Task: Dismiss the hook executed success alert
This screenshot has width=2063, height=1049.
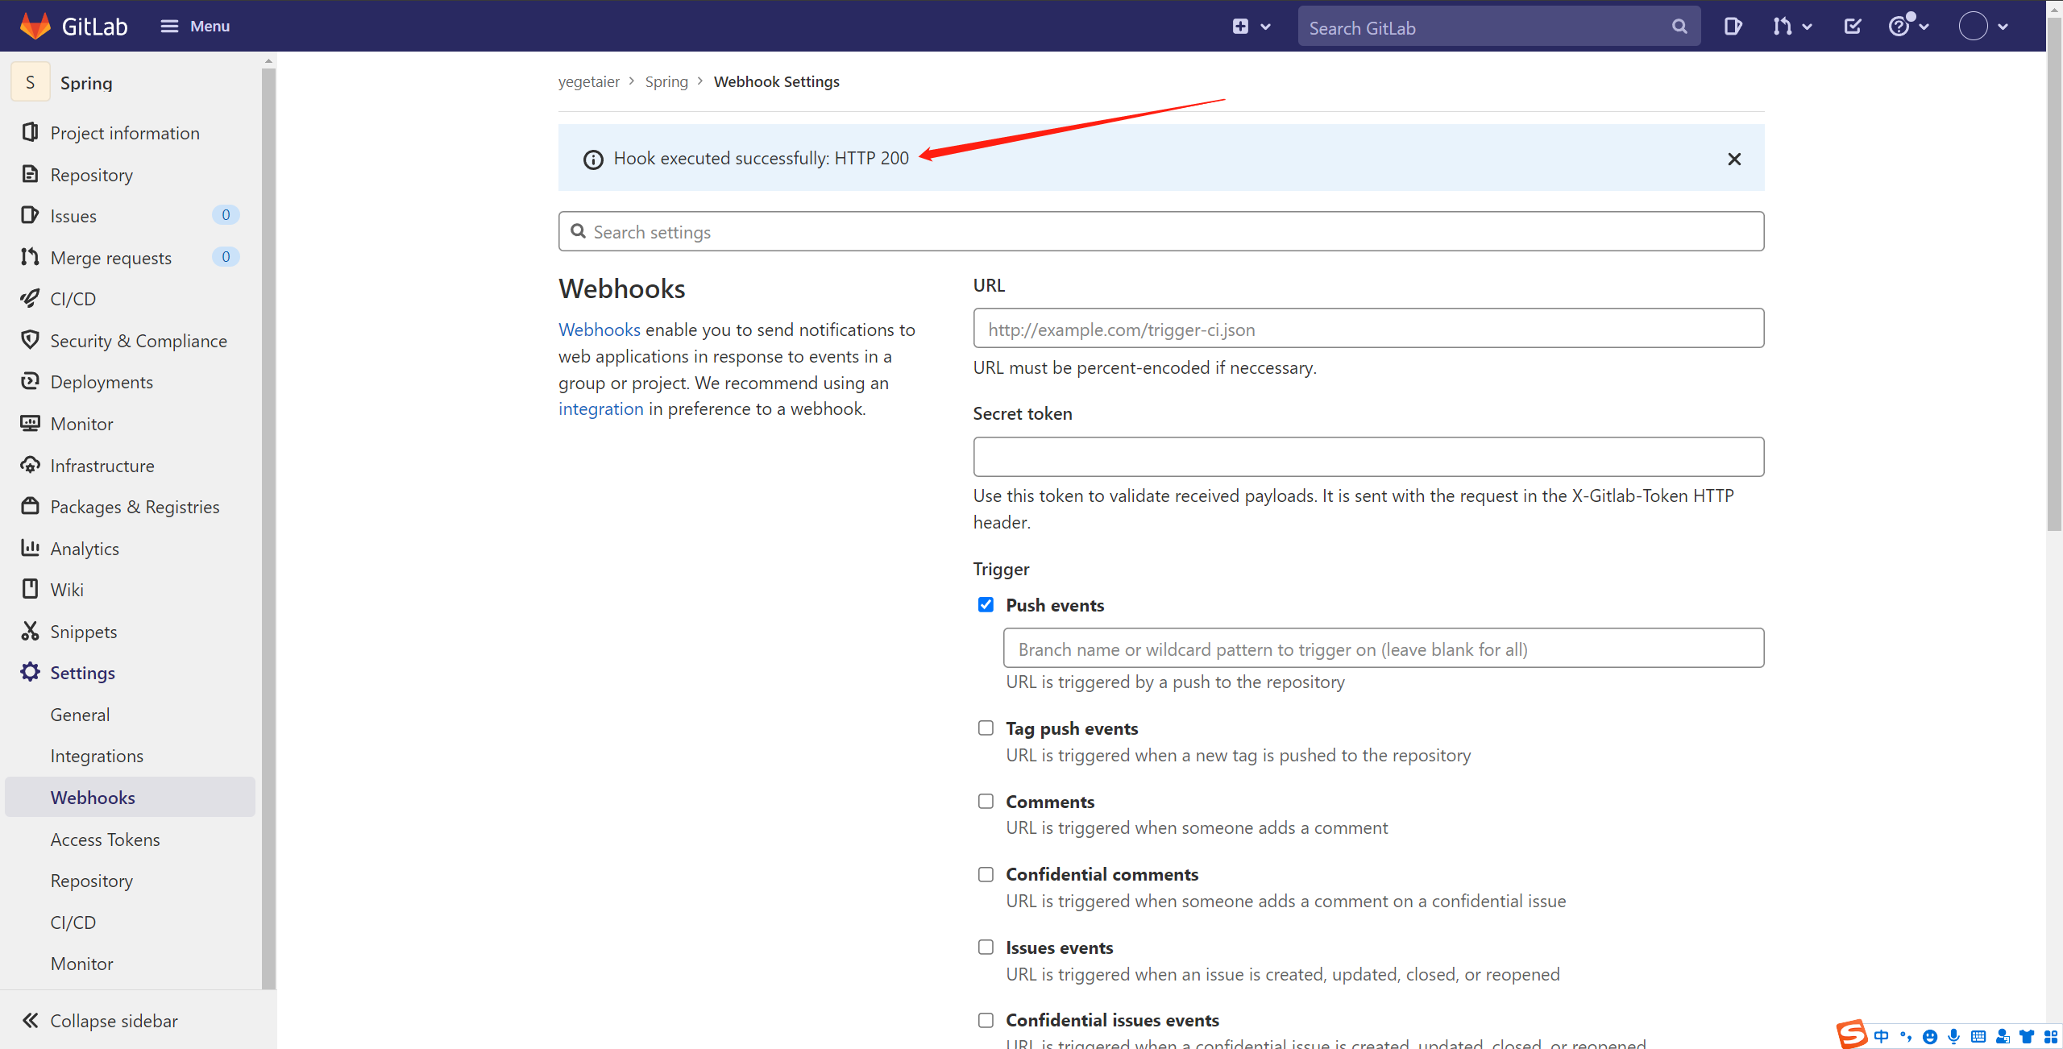Action: [1734, 159]
